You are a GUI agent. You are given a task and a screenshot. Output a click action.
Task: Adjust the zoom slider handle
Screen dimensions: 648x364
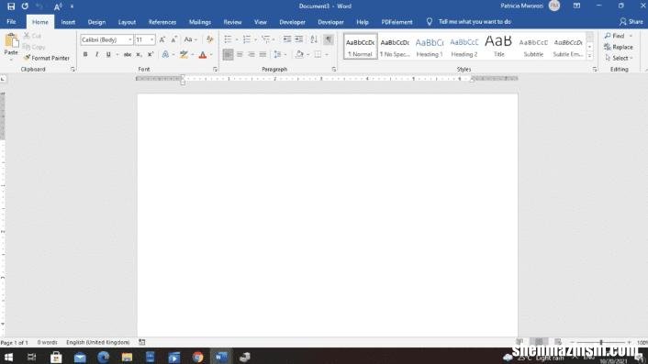[x=601, y=343]
